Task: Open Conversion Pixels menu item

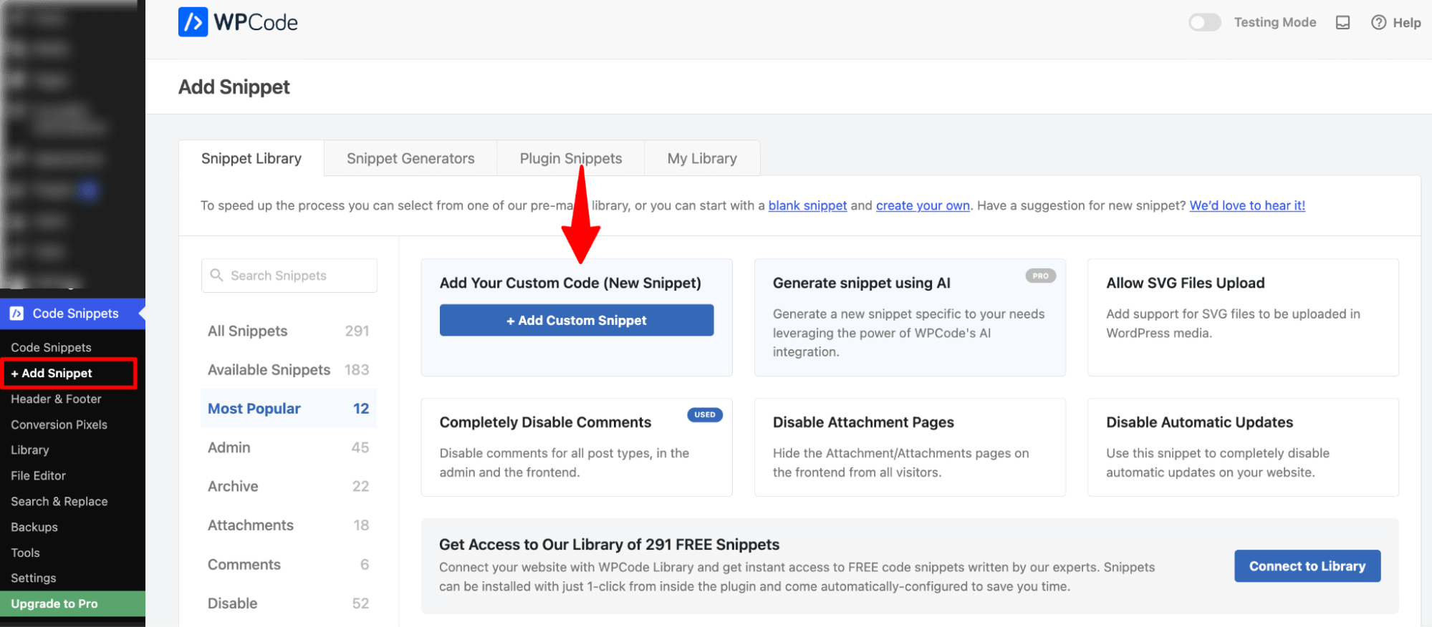Action: [59, 424]
